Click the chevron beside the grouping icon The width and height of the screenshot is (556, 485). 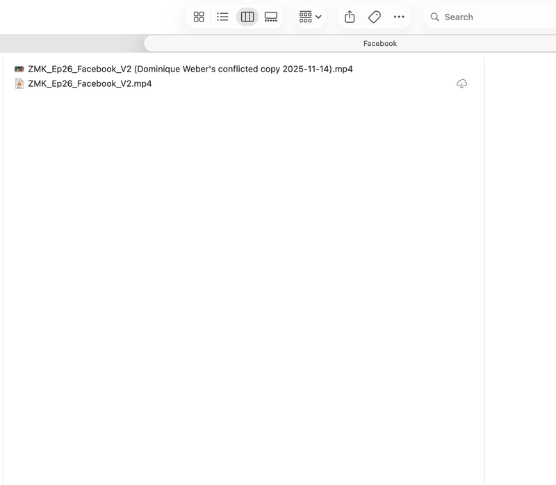pyautogui.click(x=318, y=17)
